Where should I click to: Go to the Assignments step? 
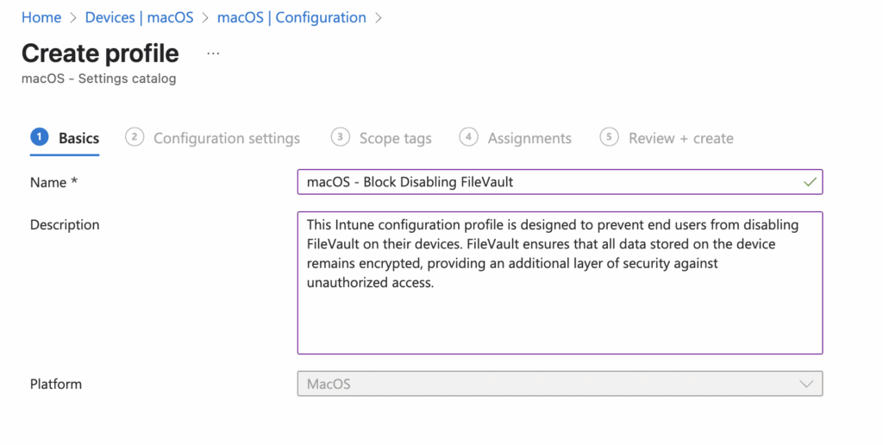click(529, 138)
